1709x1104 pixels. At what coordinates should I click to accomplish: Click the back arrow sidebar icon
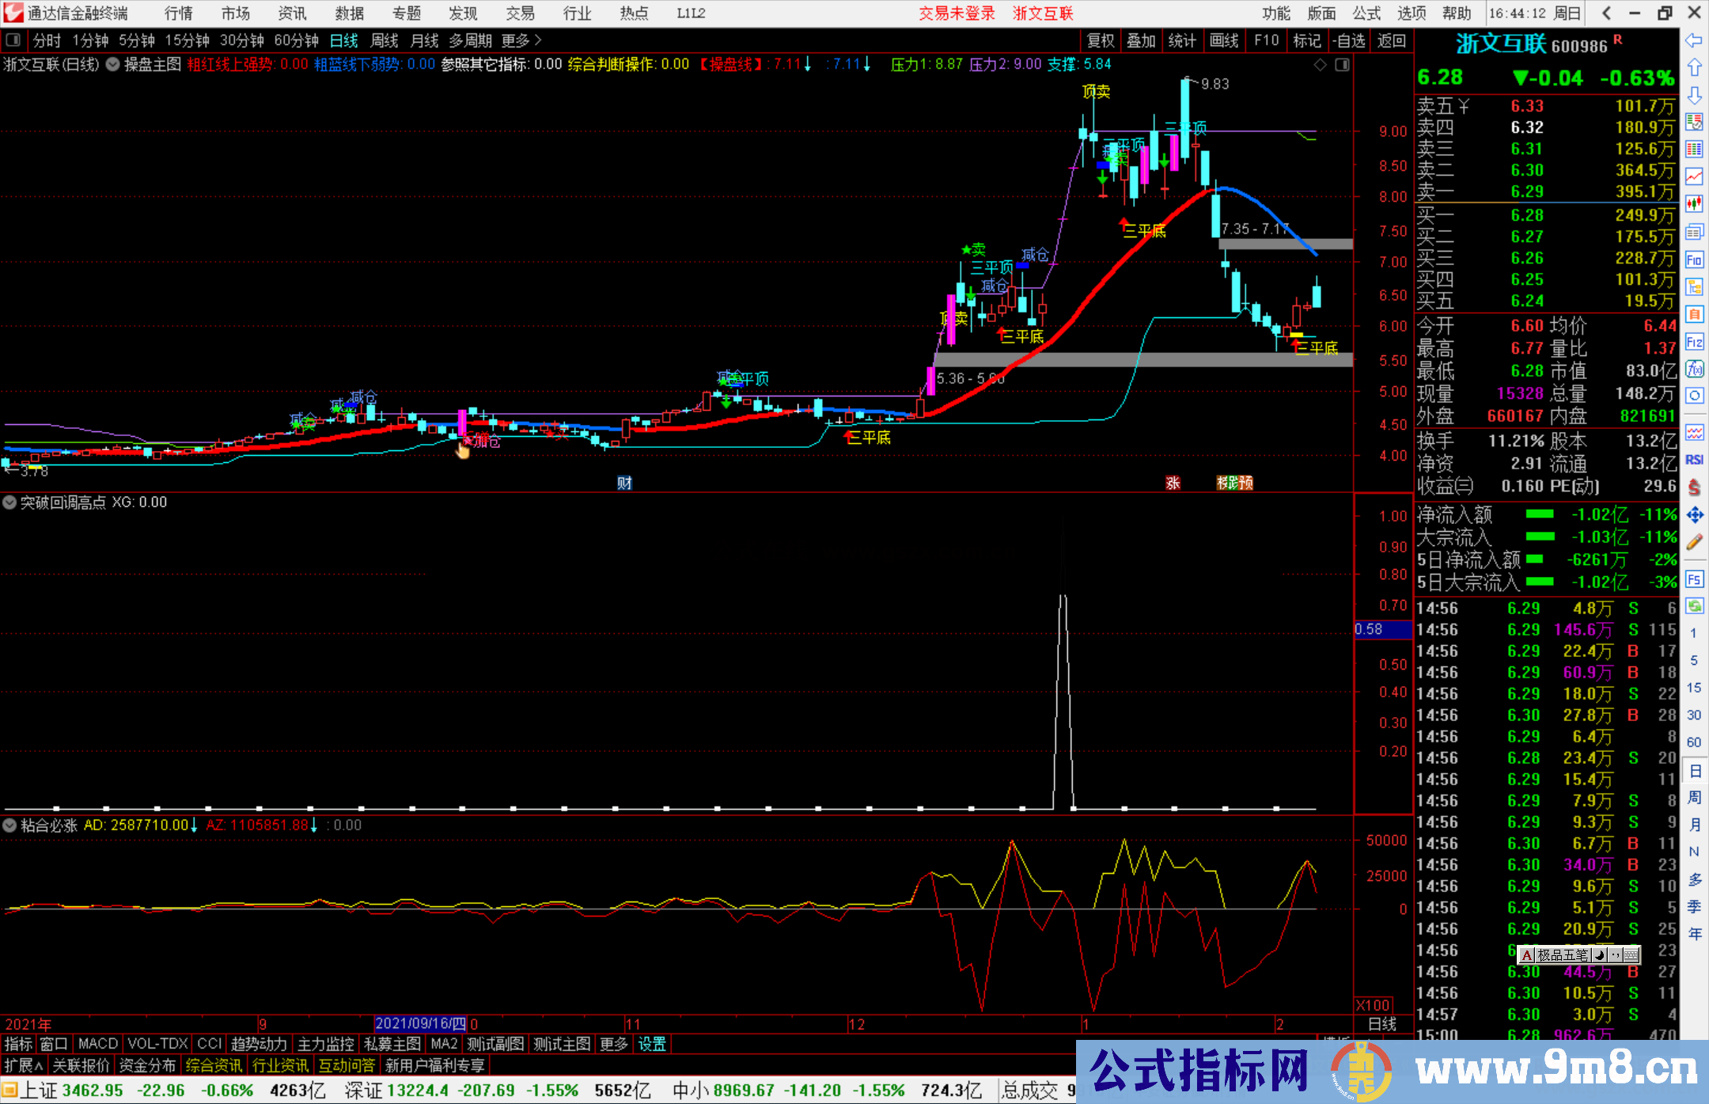[1694, 40]
